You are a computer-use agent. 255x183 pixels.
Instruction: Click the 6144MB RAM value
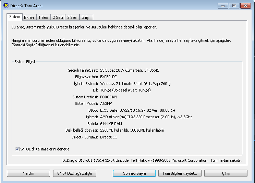click(x=111, y=124)
